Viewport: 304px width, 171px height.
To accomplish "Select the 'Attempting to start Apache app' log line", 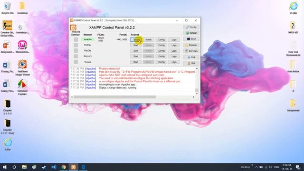I will tap(118, 85).
